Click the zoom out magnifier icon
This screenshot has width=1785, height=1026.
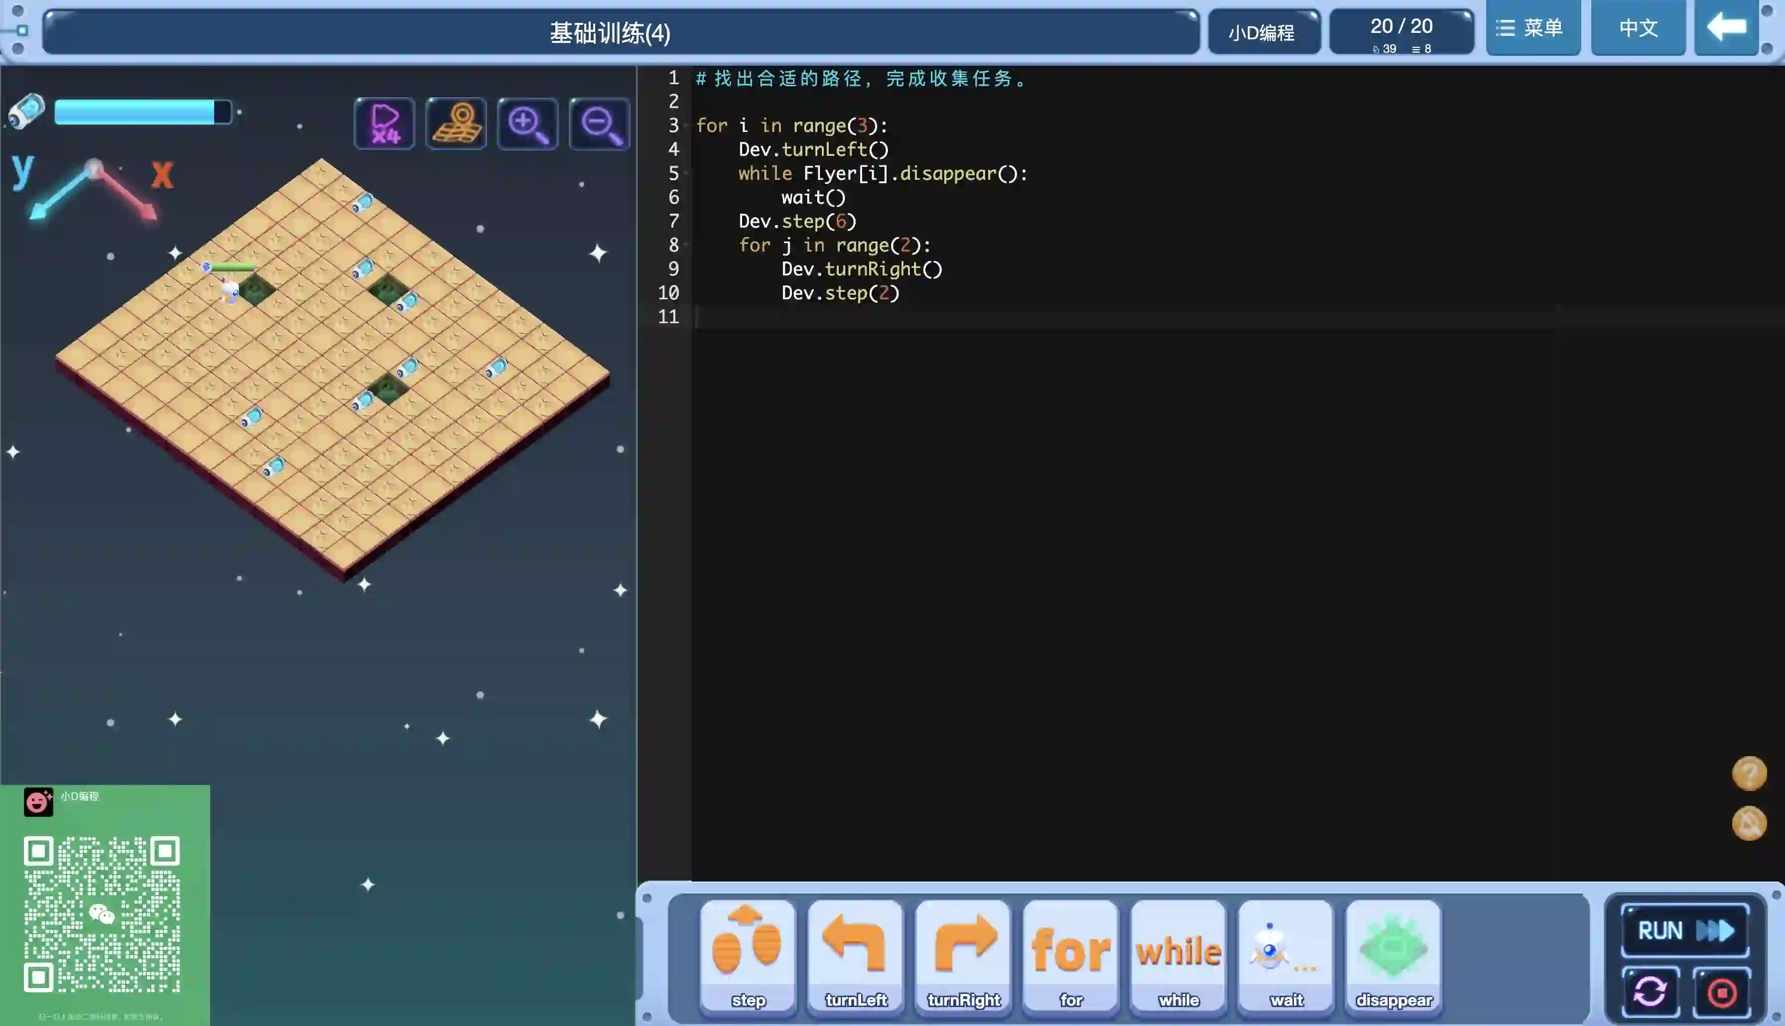coord(600,124)
